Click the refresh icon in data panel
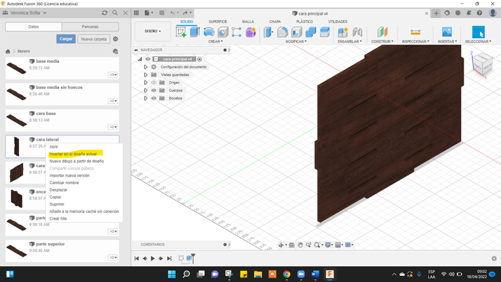This screenshot has height=282, width=501. point(105,12)
